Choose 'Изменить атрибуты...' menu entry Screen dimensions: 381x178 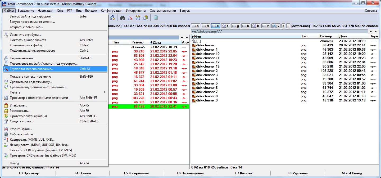(x=55, y=35)
